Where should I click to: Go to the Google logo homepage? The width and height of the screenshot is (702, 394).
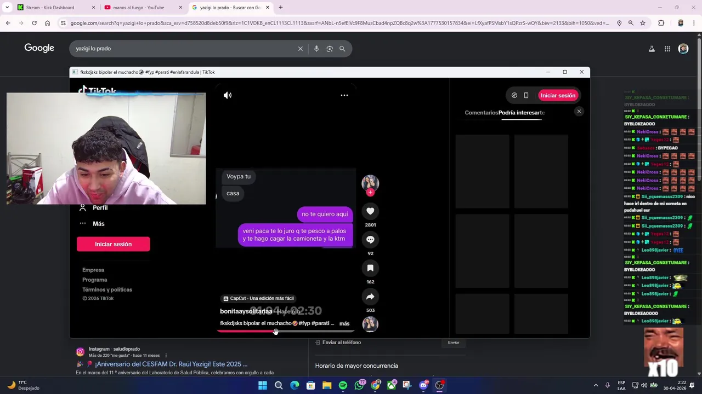click(x=39, y=48)
